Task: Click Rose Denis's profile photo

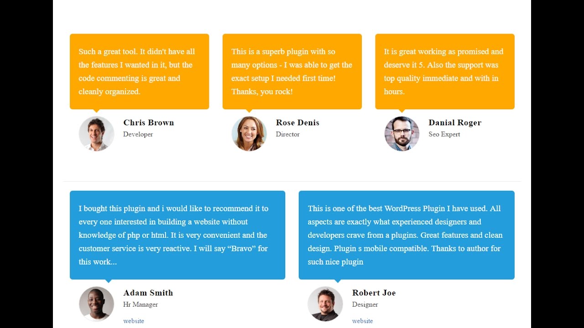Action: tap(249, 133)
